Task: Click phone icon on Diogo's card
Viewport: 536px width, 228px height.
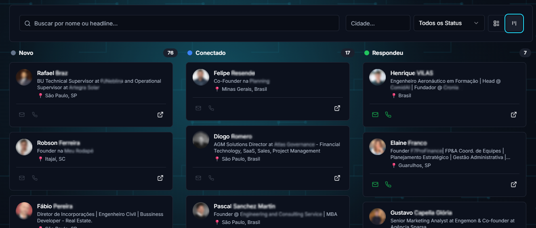Action: (x=211, y=178)
